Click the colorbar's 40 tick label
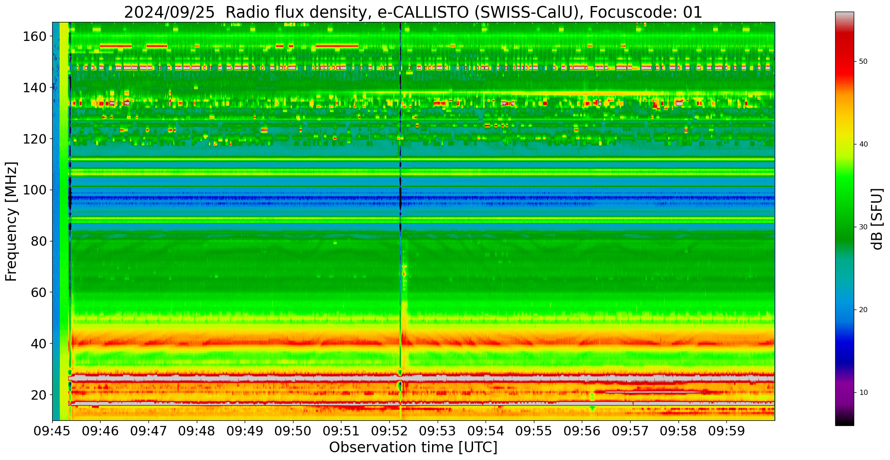This screenshot has height=460, width=890. coord(863,144)
